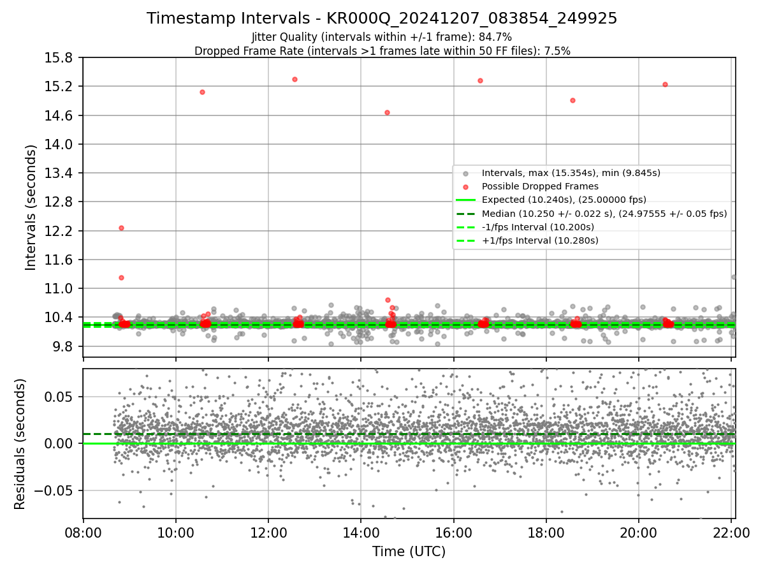Screen dimensions: 765x574
Task: Click the gray legend marker for Intervals
Action: [x=466, y=173]
